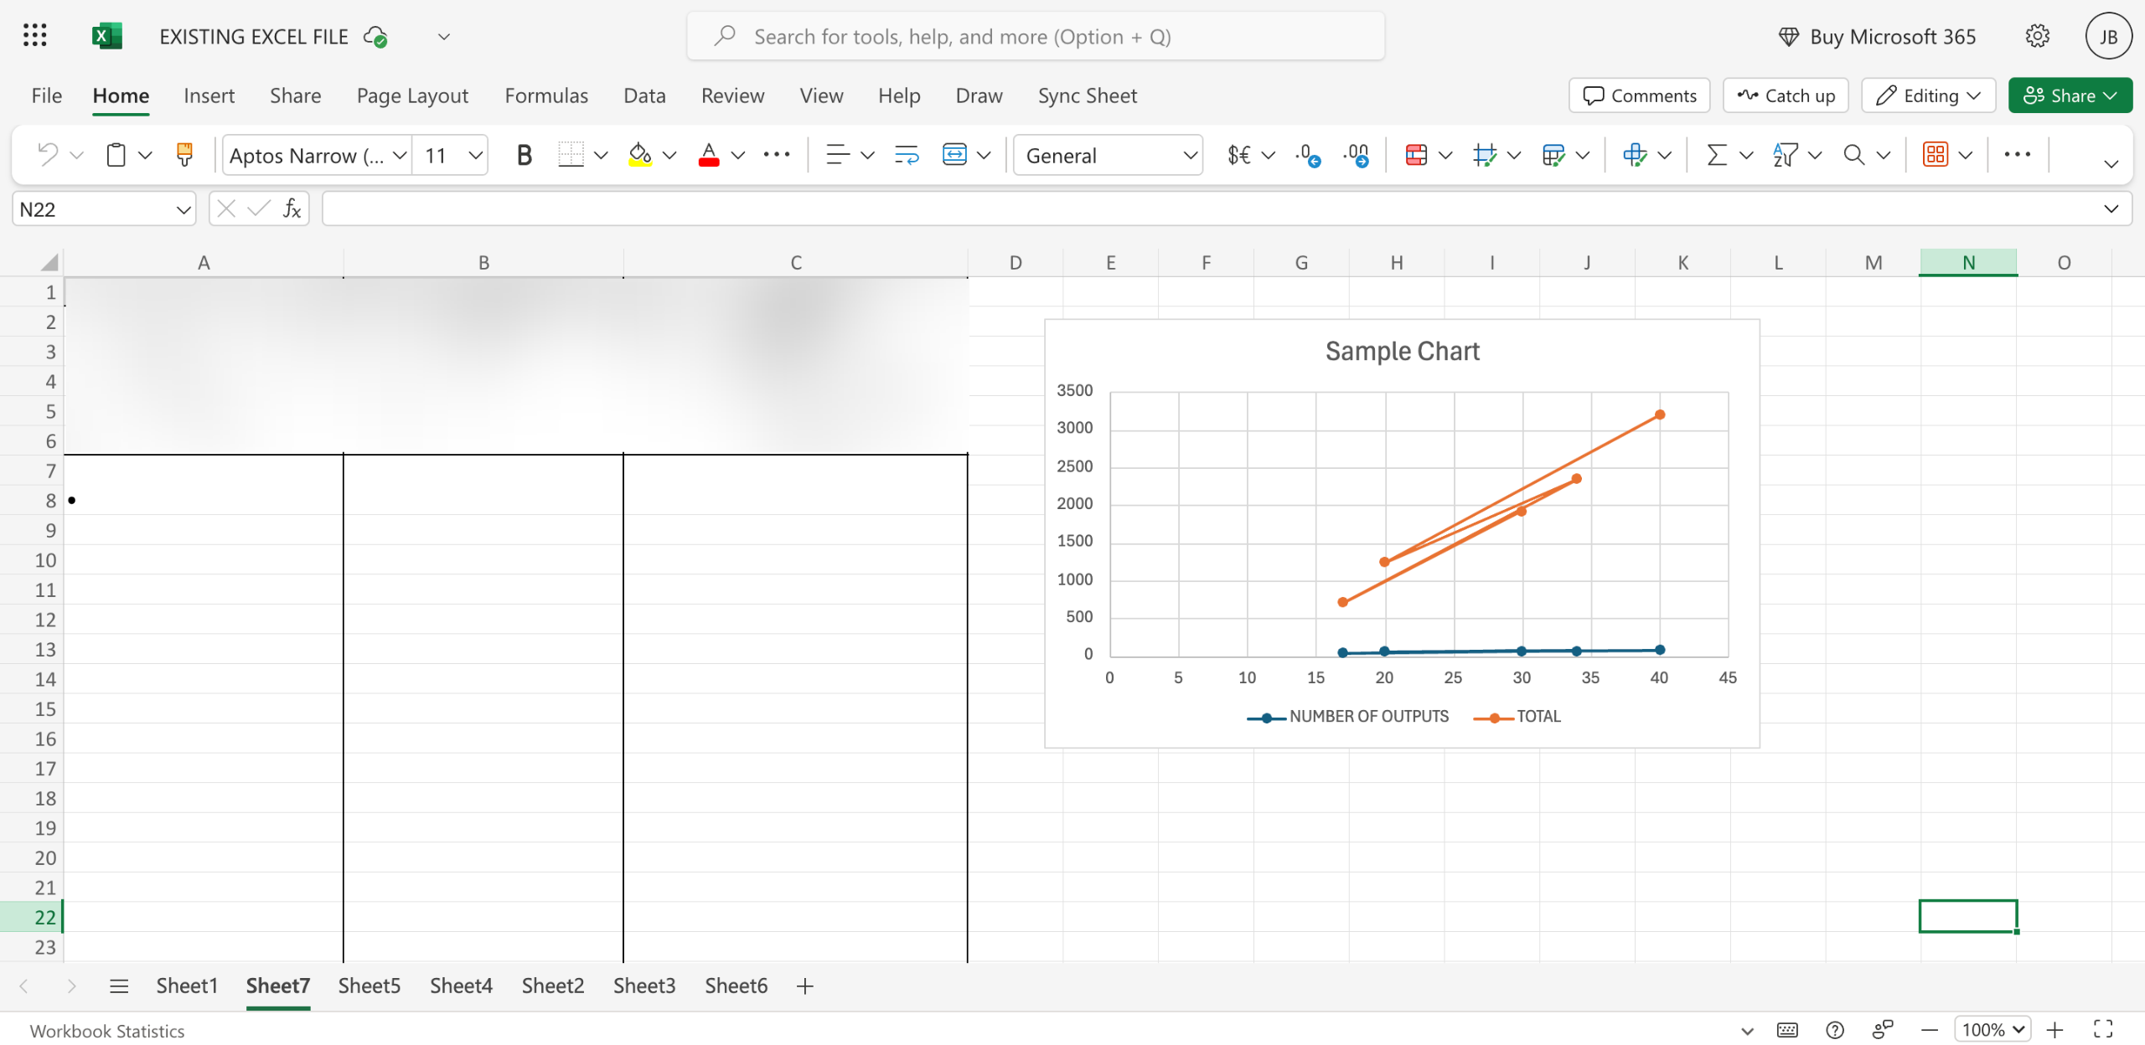Expand the General number format dropdown
The width and height of the screenshot is (2145, 1045).
coord(1190,155)
